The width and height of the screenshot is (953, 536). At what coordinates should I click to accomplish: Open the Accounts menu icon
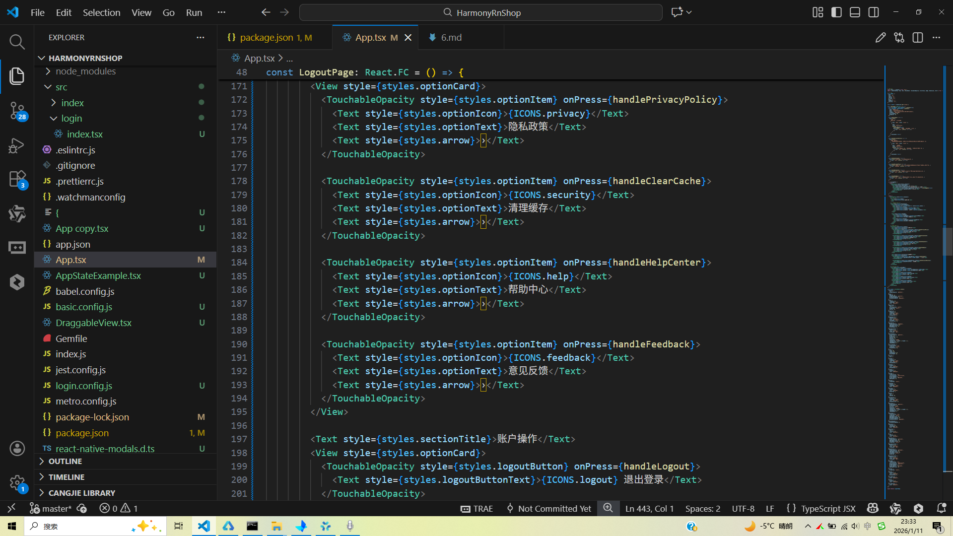[17, 448]
